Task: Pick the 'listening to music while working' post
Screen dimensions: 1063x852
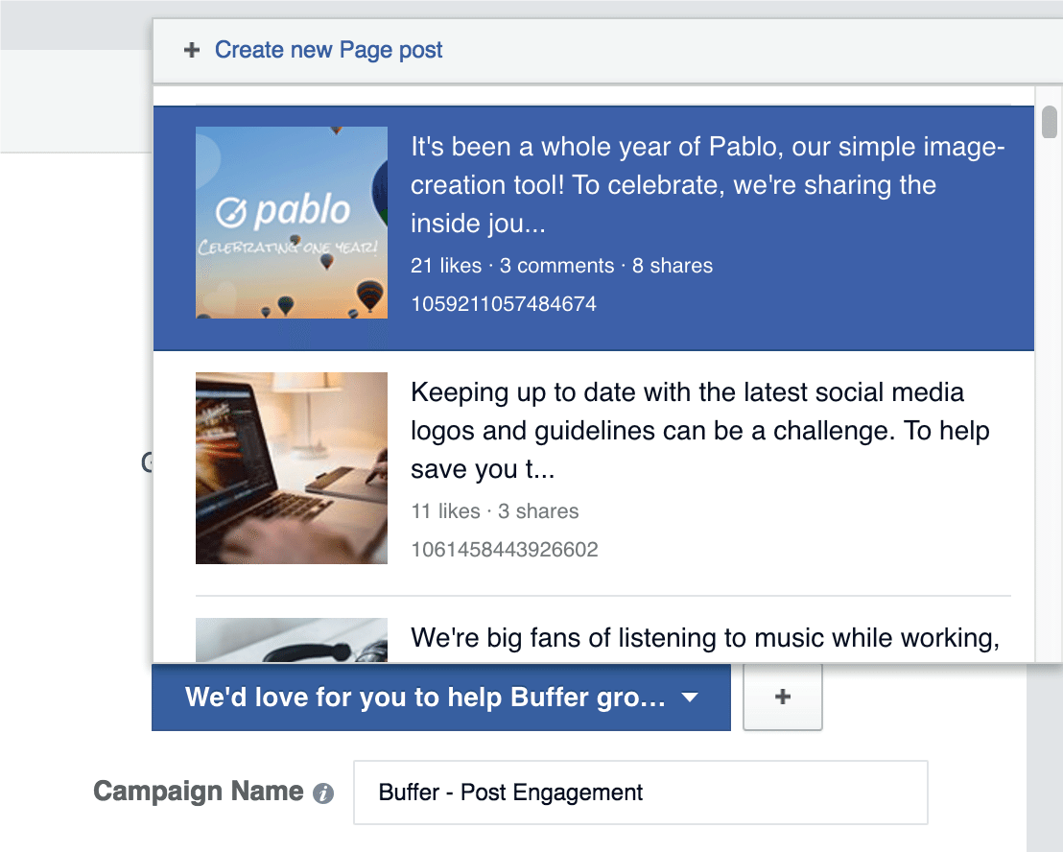Action: point(705,637)
